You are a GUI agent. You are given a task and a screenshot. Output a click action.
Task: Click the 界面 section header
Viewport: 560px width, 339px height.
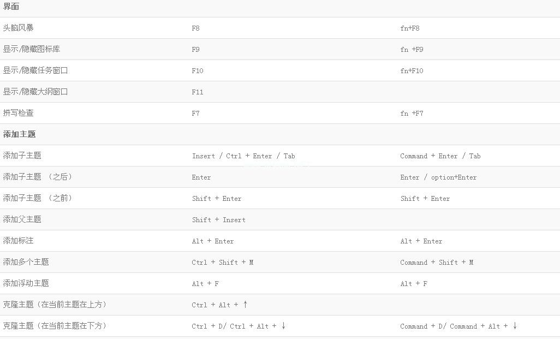11,7
